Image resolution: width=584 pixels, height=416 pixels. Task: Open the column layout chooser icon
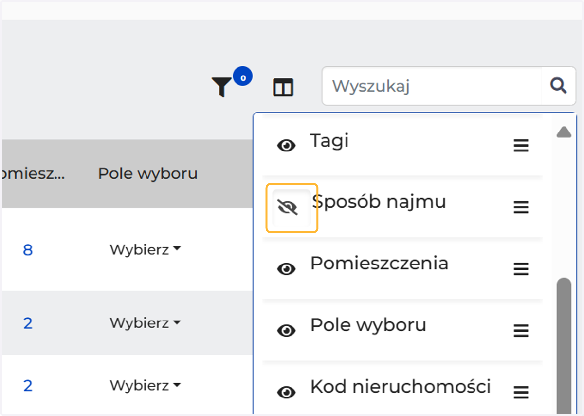283,88
